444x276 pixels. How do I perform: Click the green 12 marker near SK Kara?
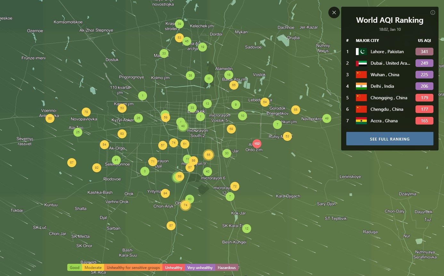[x=246, y=229]
